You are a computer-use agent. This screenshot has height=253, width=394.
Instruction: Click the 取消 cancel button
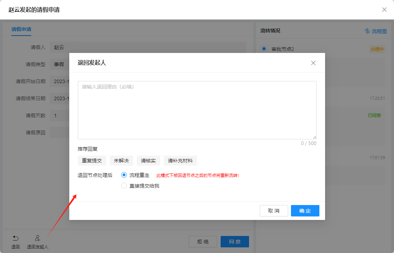[274, 211]
